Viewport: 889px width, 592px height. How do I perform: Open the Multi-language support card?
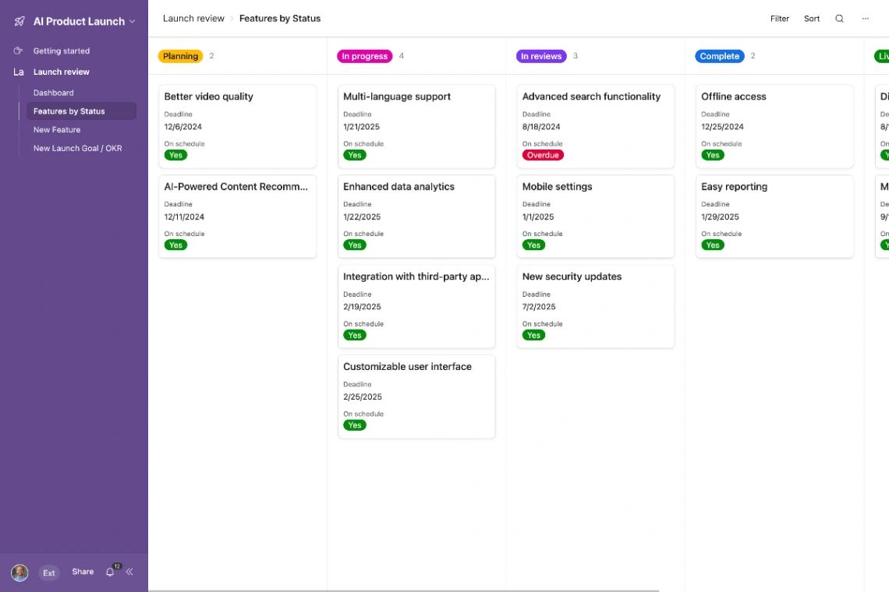(x=397, y=96)
